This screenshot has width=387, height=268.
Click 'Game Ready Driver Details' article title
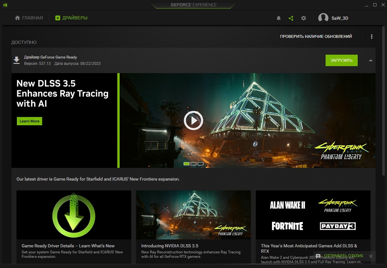click(68, 246)
